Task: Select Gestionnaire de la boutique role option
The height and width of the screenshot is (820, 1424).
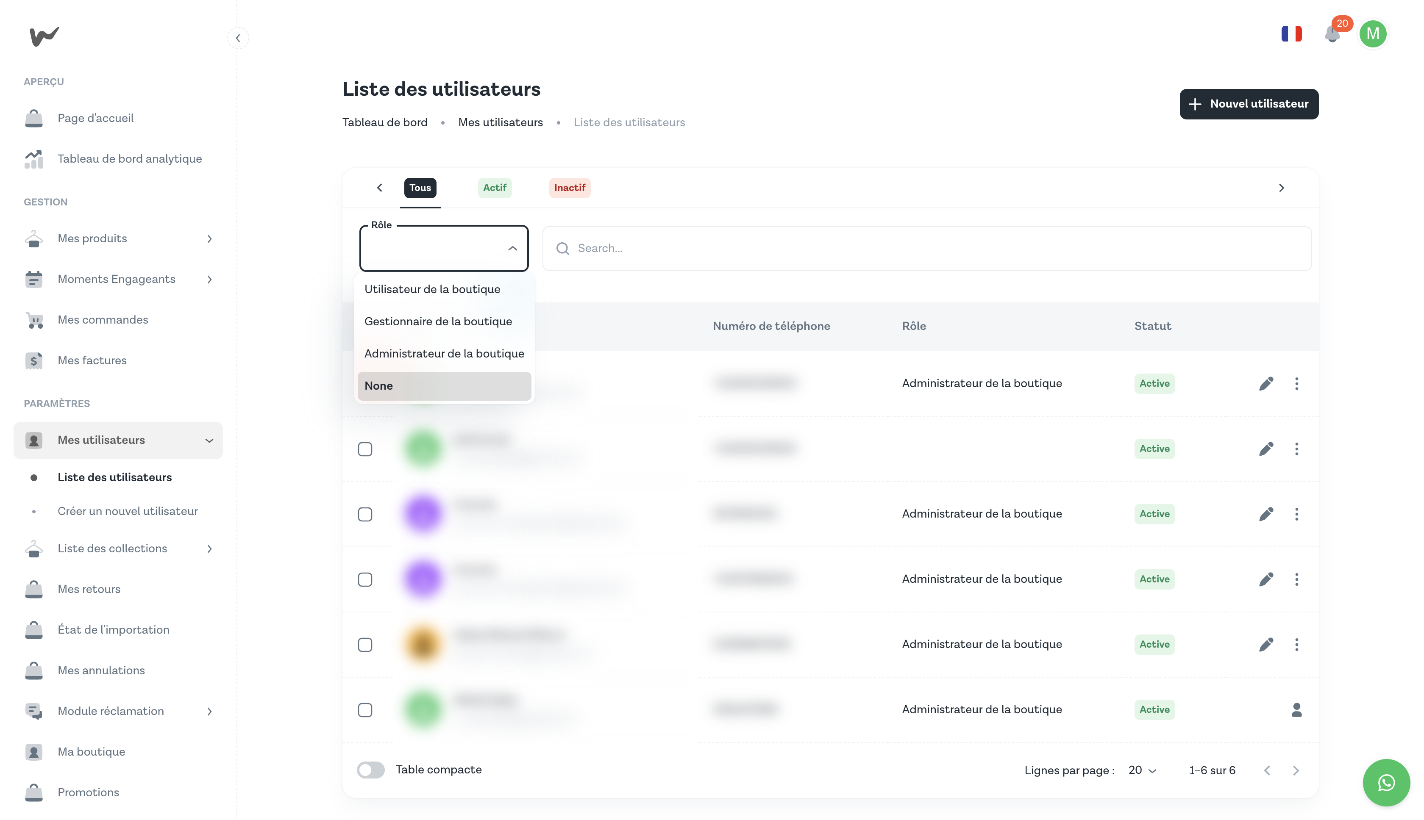Action: tap(438, 321)
